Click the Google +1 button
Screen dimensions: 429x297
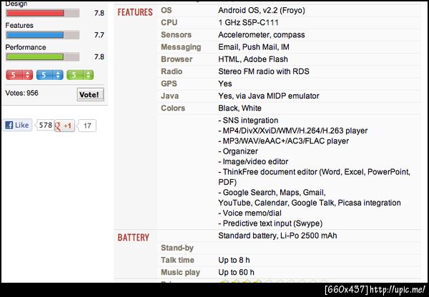66,125
